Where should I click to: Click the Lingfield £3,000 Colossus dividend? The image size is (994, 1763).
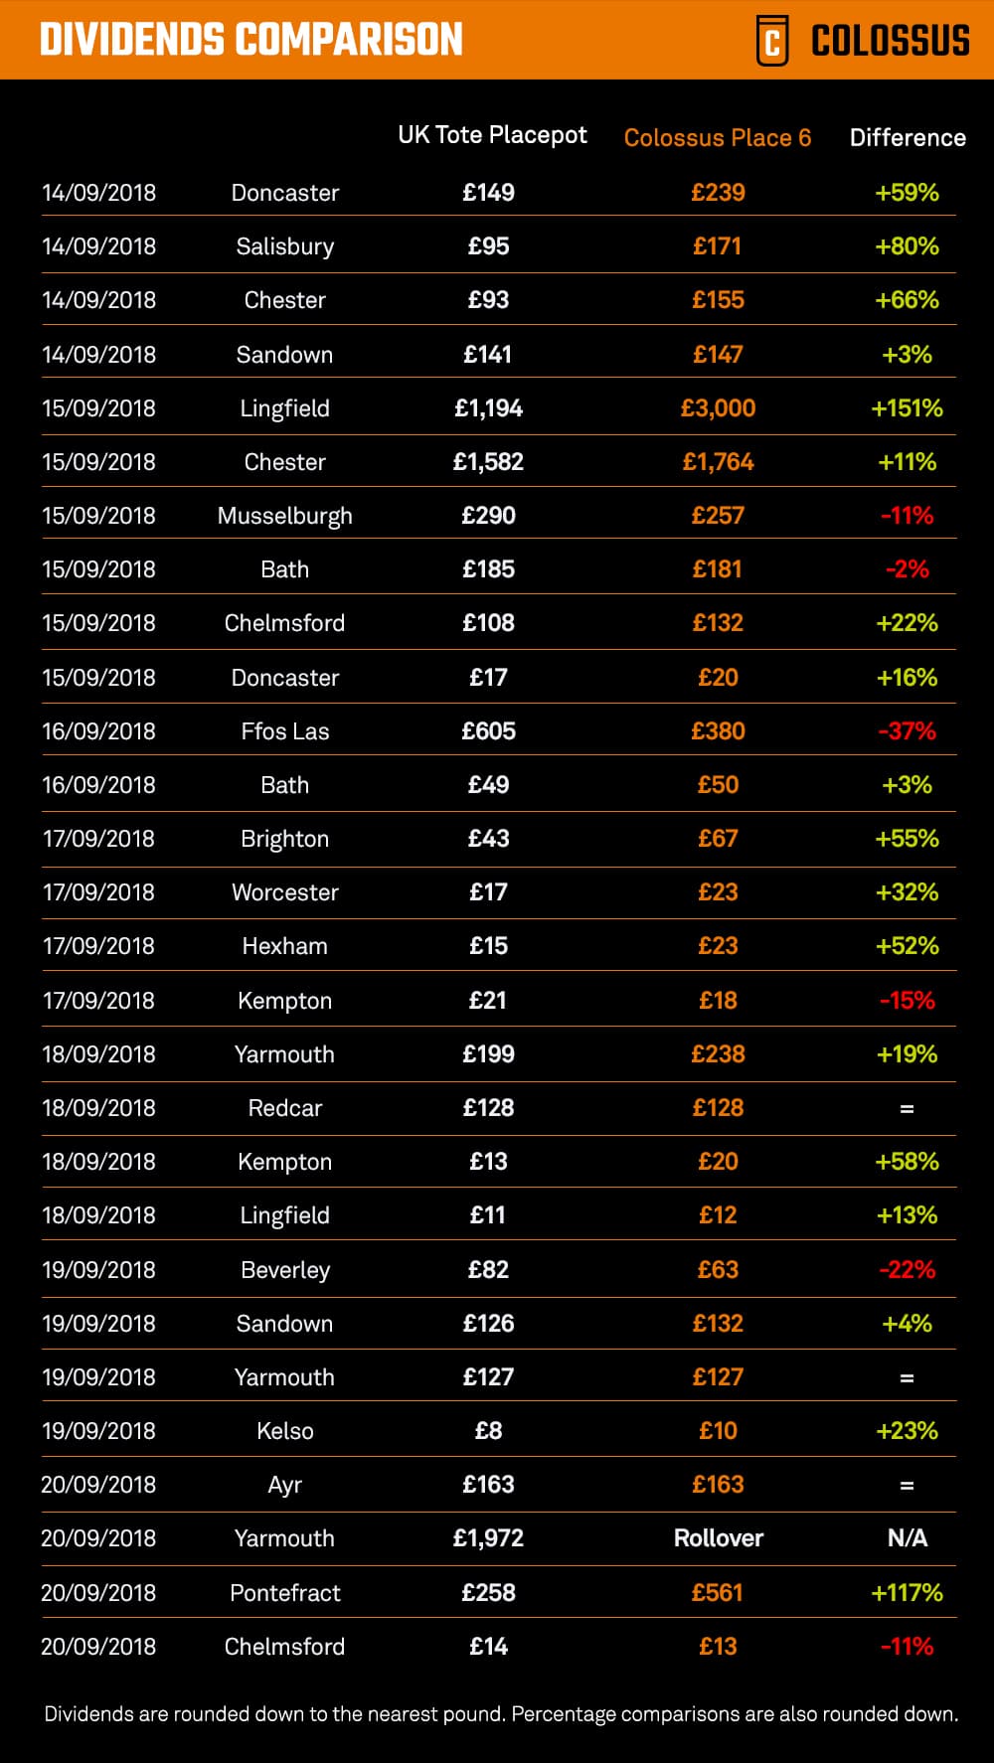(718, 408)
